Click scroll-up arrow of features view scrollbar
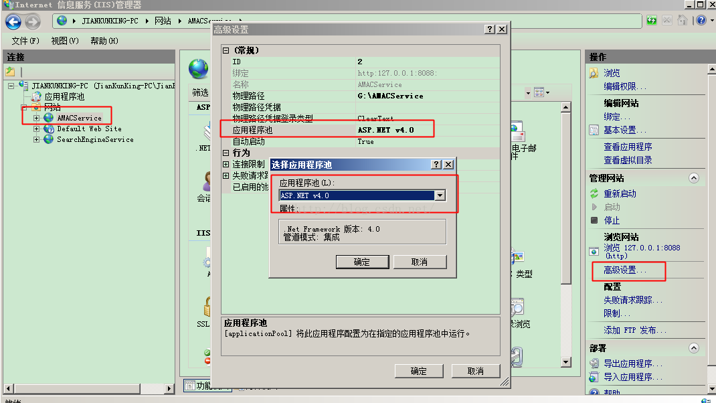The image size is (716, 403). (x=565, y=107)
